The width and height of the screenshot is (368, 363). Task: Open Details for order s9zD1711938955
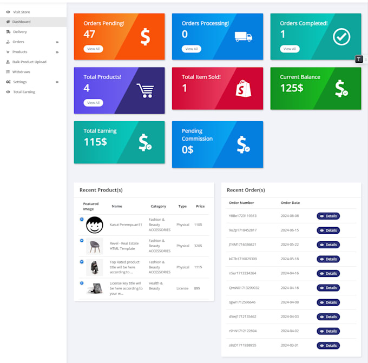pos(328,345)
